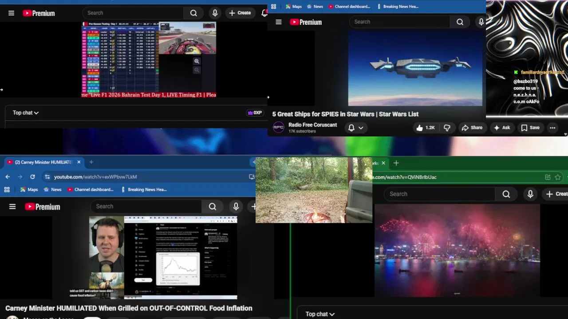This screenshot has height=319, width=568.
Task: Click the search magnifier in the Star Wars window
Action: (460, 22)
